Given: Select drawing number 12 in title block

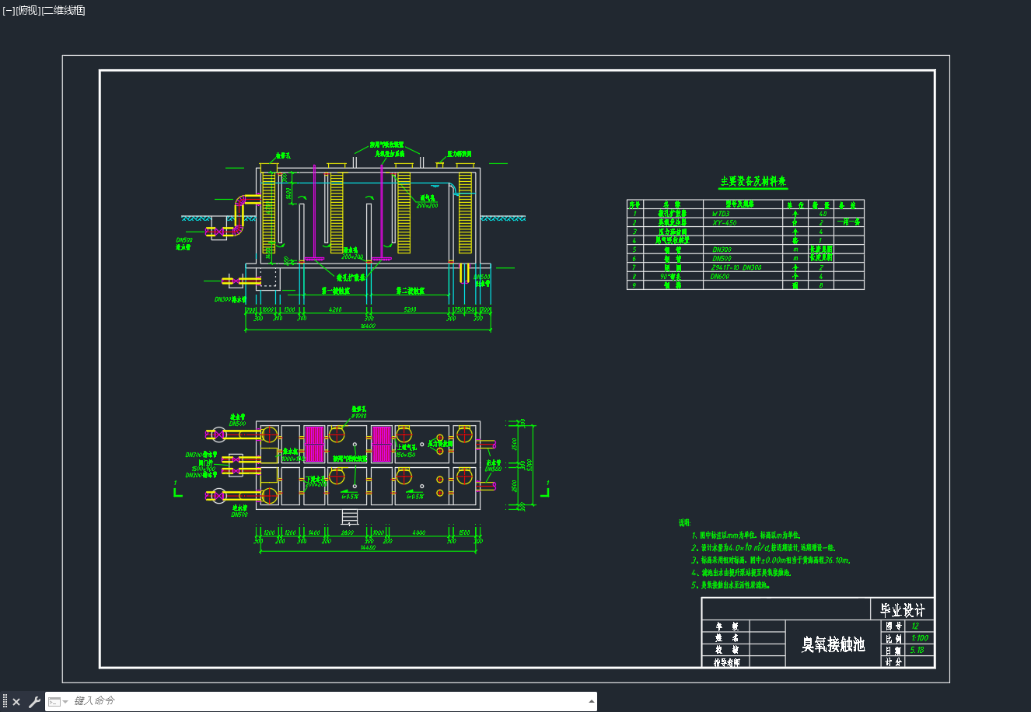Looking at the screenshot, I should 915,626.
